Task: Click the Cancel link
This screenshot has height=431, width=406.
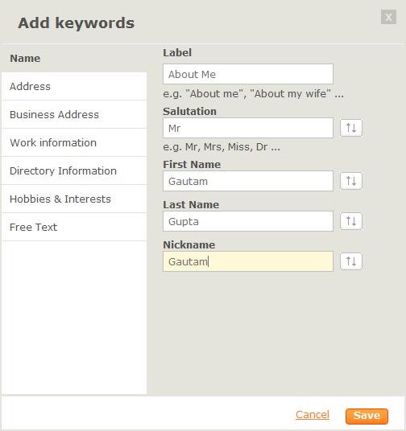Action: tap(313, 414)
